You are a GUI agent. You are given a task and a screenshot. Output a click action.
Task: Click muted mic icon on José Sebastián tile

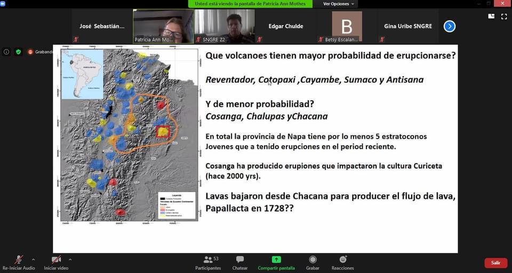(x=76, y=39)
